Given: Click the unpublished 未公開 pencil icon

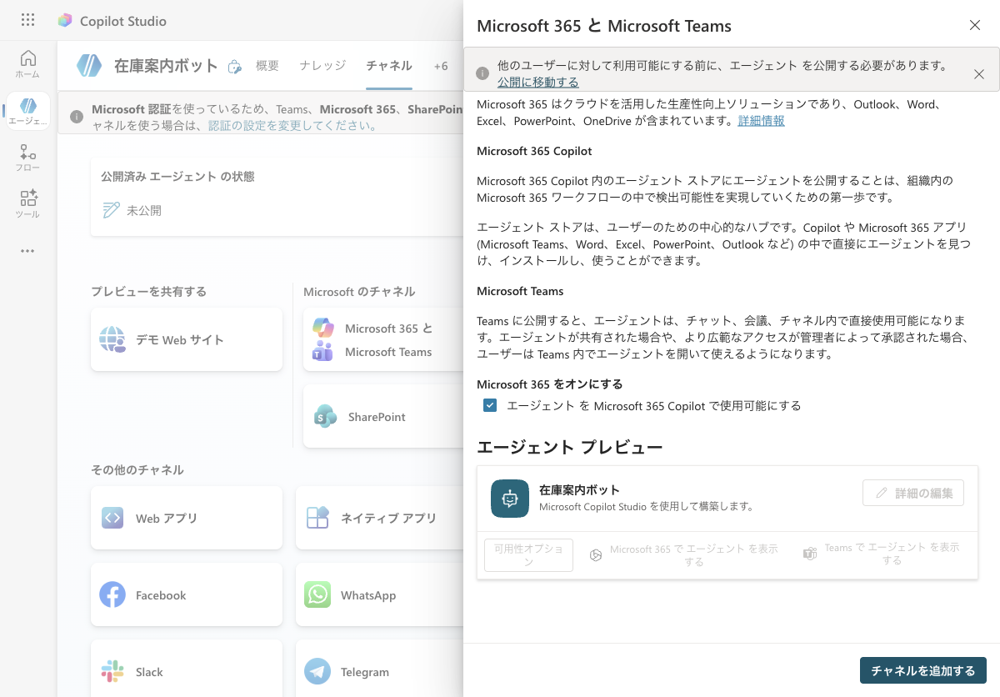Looking at the screenshot, I should tap(111, 210).
